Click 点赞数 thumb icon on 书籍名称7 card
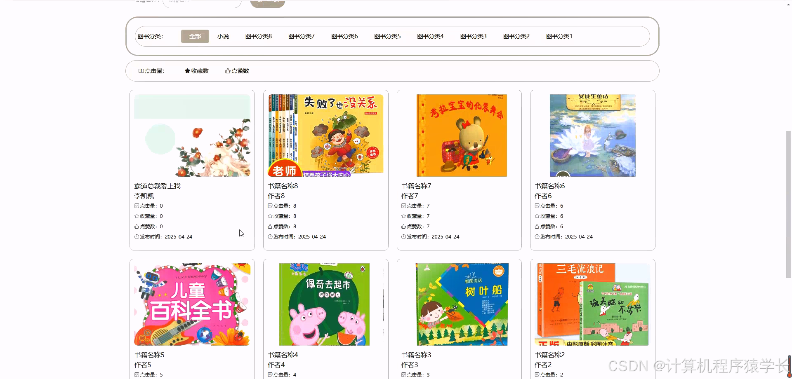Viewport: 792px width, 379px height. pos(404,227)
